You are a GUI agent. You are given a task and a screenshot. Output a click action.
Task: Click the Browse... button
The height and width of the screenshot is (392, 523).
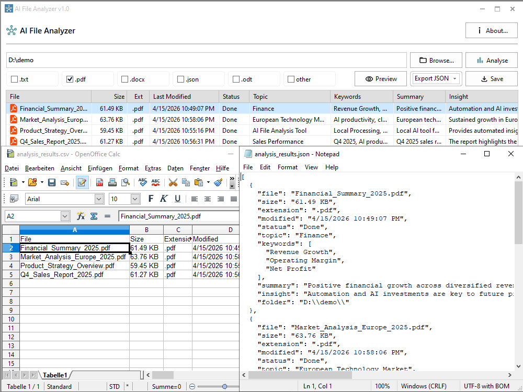click(436, 60)
